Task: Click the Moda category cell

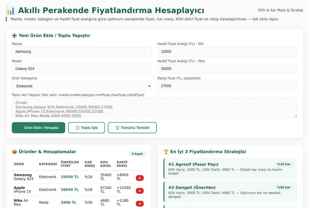Action: click(44, 203)
